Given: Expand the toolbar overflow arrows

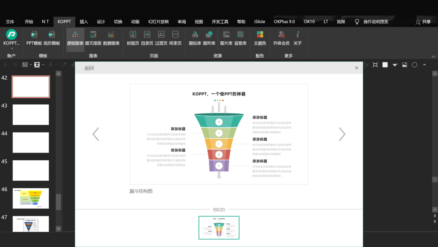Looking at the screenshot, I should (425, 65).
